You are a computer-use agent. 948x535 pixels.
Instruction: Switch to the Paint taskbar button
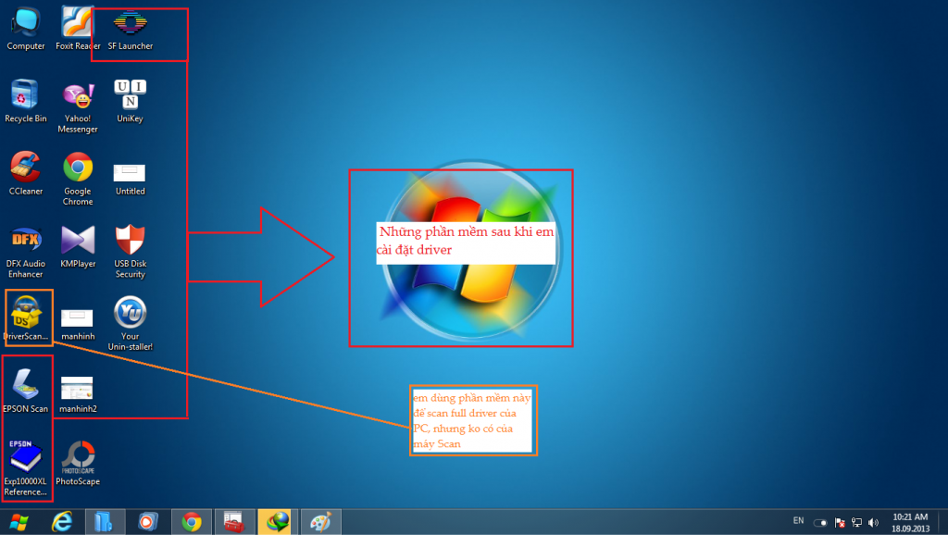[x=320, y=522]
